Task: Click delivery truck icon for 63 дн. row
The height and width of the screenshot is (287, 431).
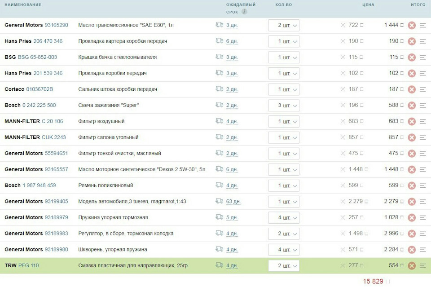Action: click(220, 201)
